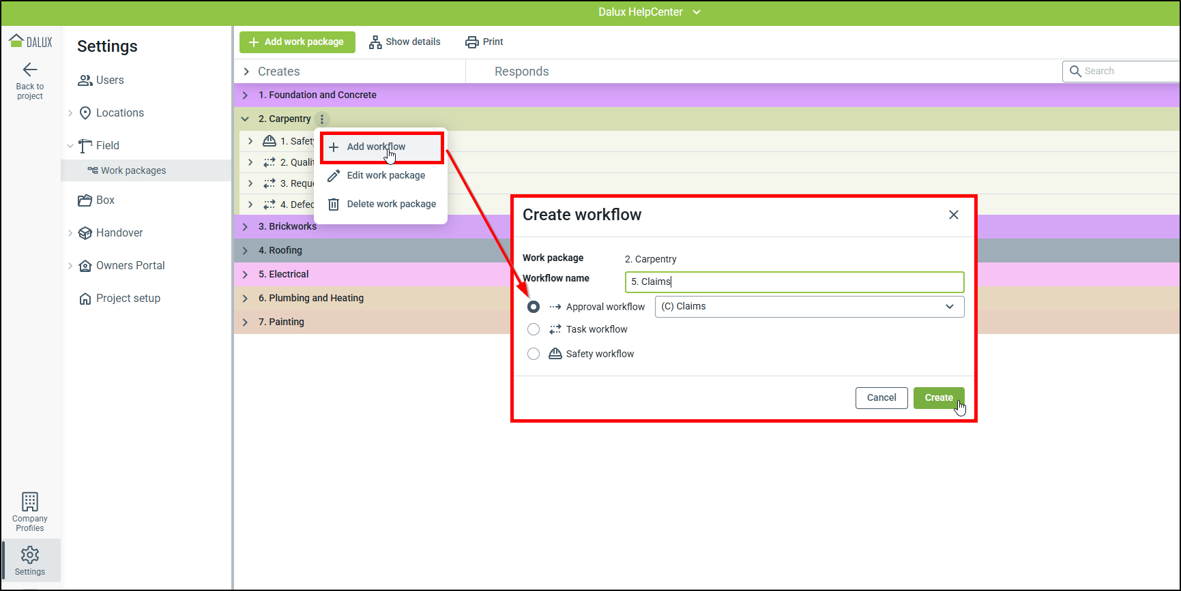This screenshot has height=591, width=1181.
Task: Click the Print icon in toolbar
Action: click(472, 42)
